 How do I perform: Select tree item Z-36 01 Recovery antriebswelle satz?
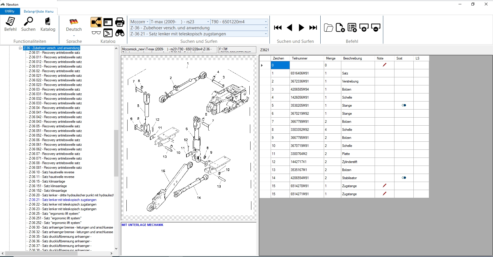point(54,53)
